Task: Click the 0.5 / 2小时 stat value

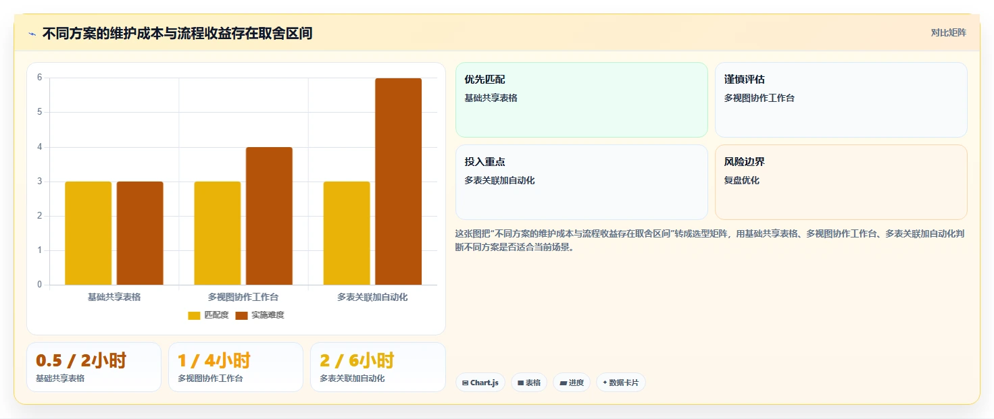Action: 81,360
